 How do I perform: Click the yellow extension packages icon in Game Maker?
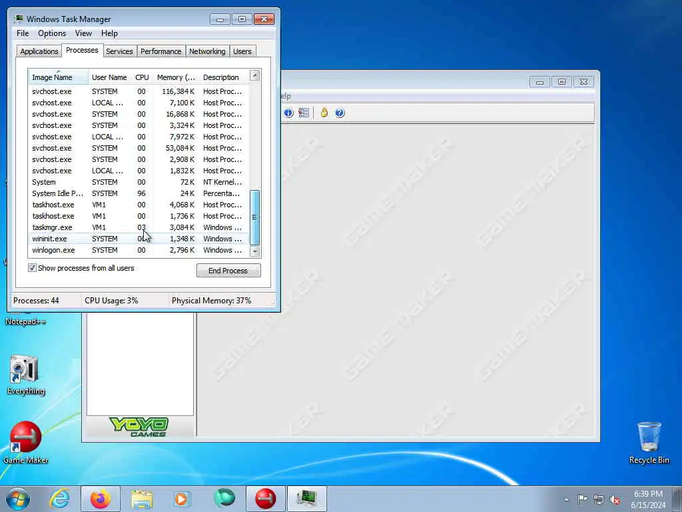(x=324, y=113)
